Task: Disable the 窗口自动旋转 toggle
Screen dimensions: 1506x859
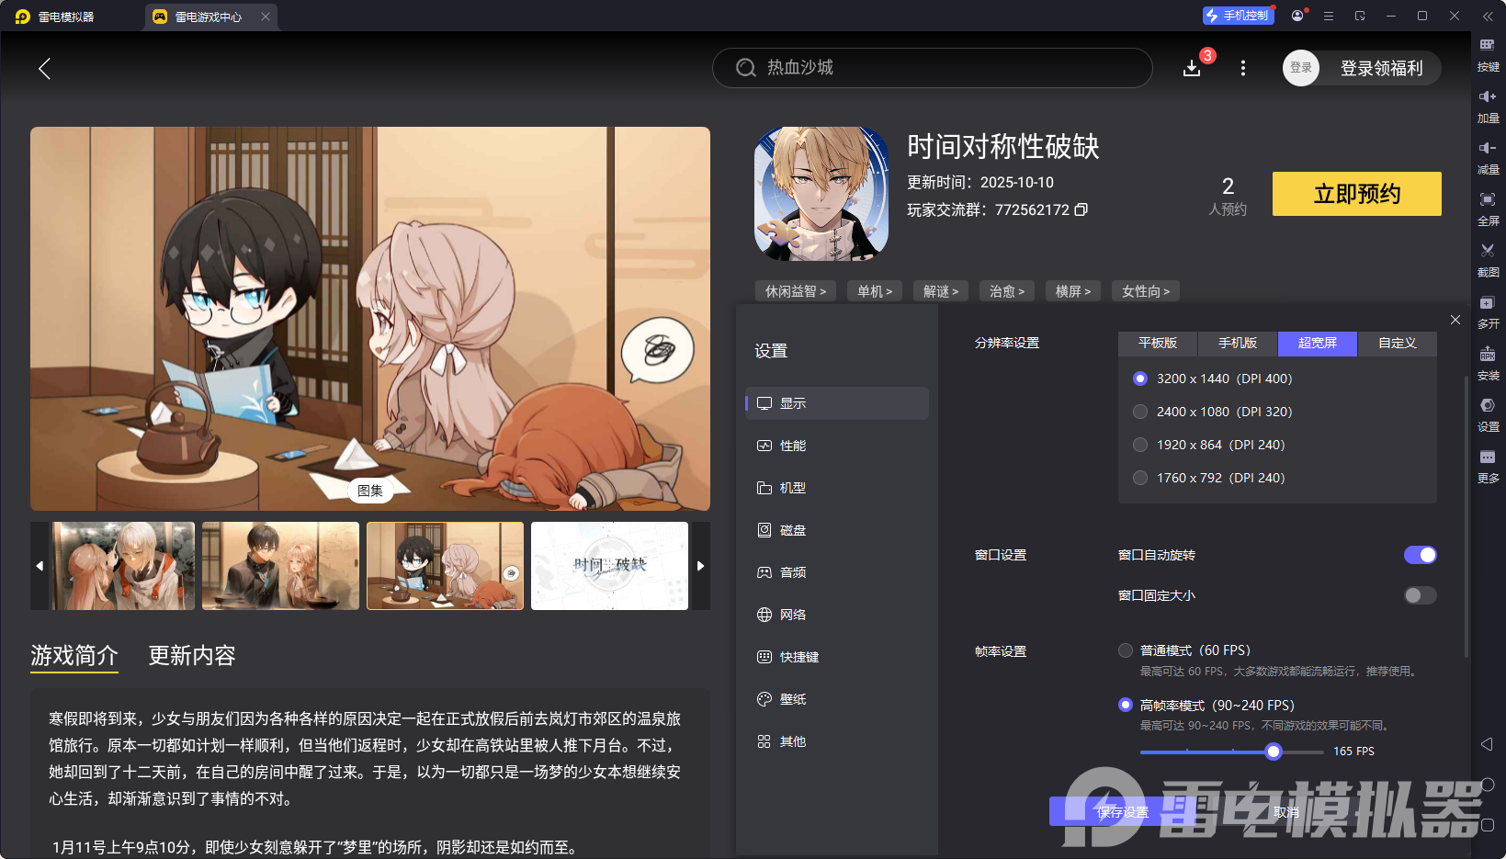Action: [1421, 555]
